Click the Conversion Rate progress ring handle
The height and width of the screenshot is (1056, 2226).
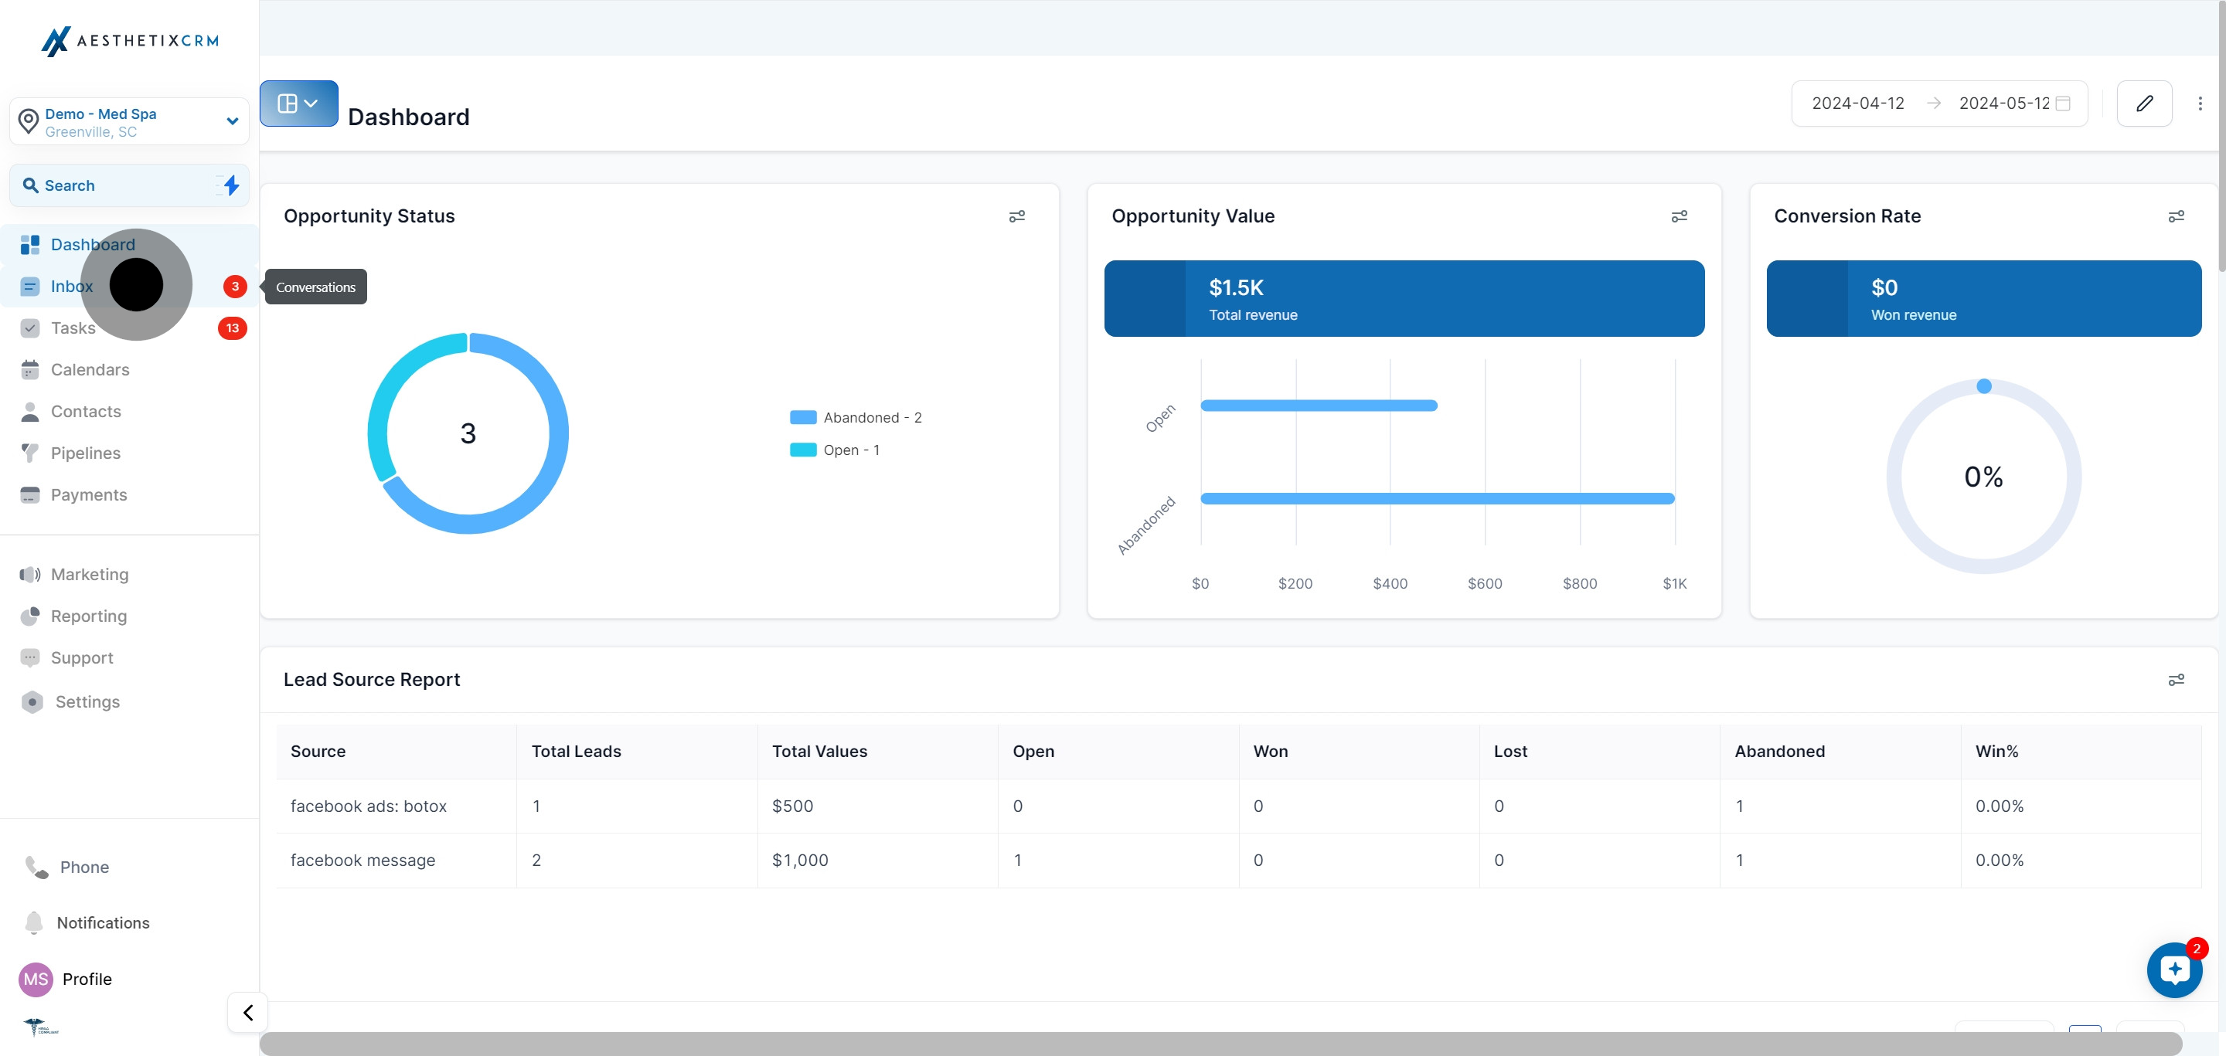coord(1984,386)
